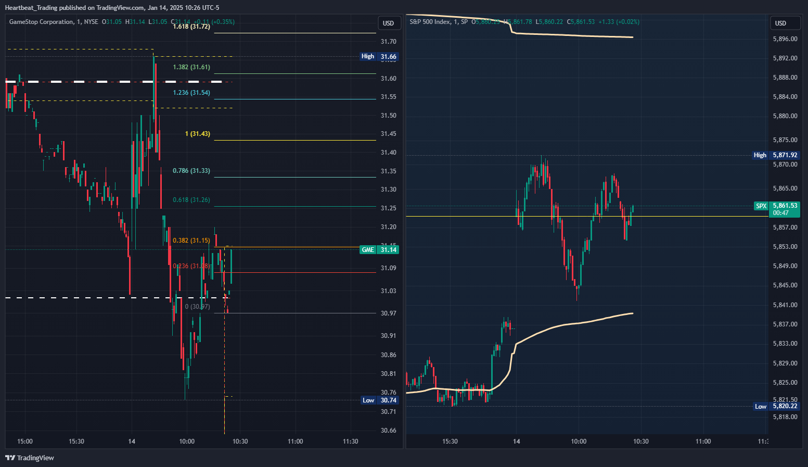Select the 1.618 (31.72) Fibonacci level label
The width and height of the screenshot is (808, 467).
point(191,27)
